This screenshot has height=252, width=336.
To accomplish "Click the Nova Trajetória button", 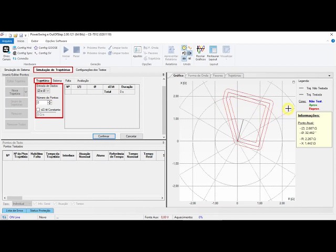I will click(x=15, y=92).
